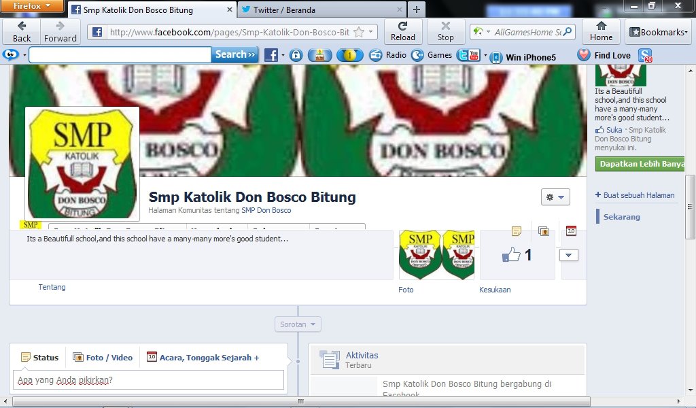The image size is (696, 408).
Task: Click the yellow number 1 badge button
Action: [349, 55]
